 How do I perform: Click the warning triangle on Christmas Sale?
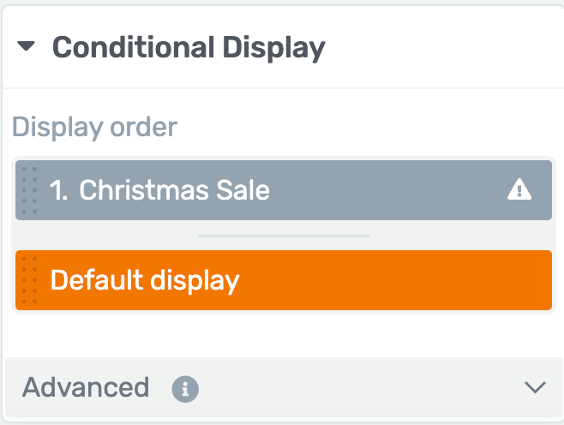pyautogui.click(x=519, y=189)
